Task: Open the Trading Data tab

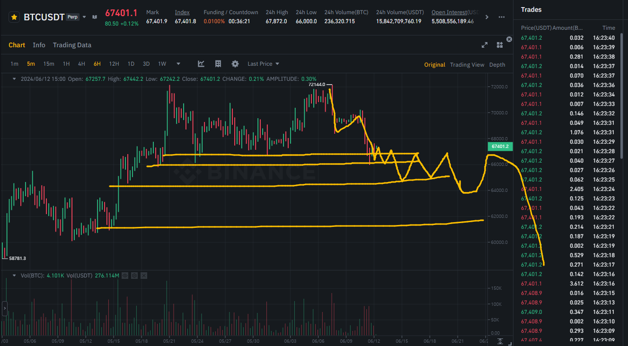Action: 72,45
